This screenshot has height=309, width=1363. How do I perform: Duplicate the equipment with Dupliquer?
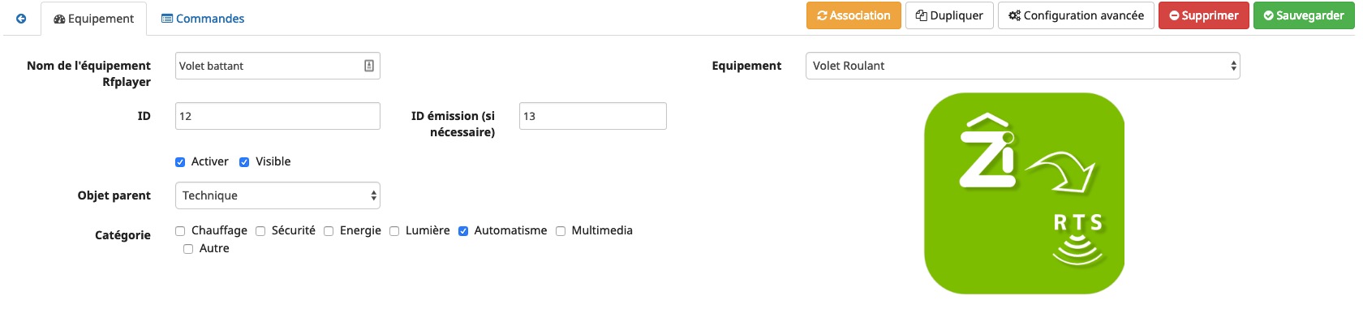click(x=949, y=15)
